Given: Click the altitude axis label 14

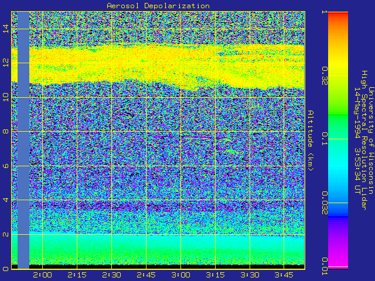Looking at the screenshot, I should pos(6,29).
